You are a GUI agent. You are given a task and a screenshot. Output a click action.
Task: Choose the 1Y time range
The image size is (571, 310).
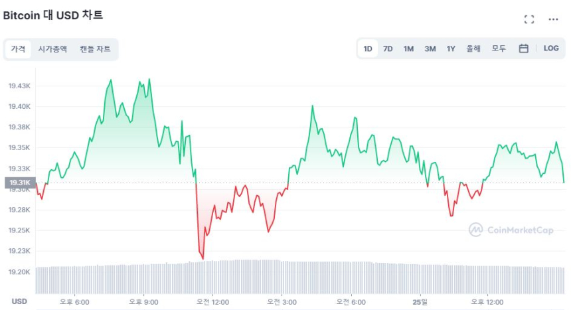click(x=451, y=48)
